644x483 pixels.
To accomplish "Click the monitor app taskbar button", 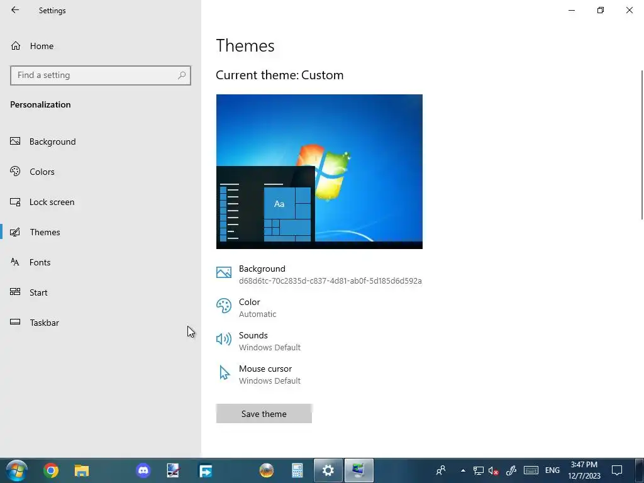I will 358,470.
